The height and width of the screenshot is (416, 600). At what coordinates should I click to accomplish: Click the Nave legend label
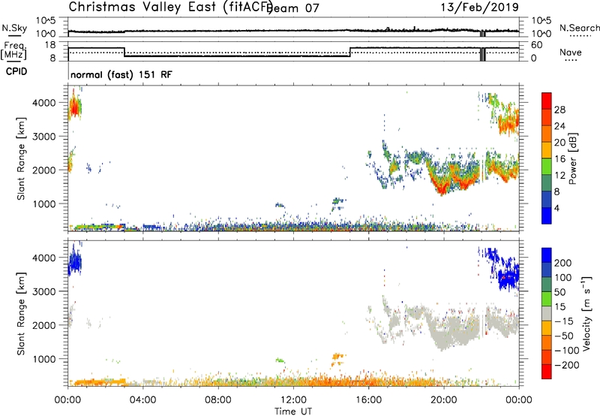tap(571, 53)
